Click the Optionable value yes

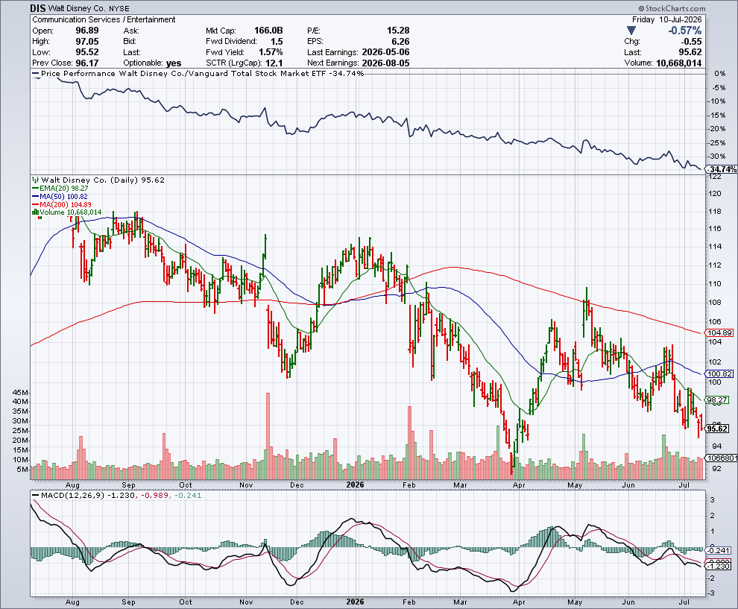click(174, 63)
